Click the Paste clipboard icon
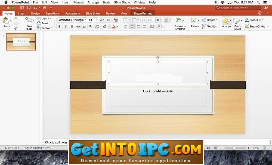The height and width of the screenshot is (165, 272). point(6,21)
